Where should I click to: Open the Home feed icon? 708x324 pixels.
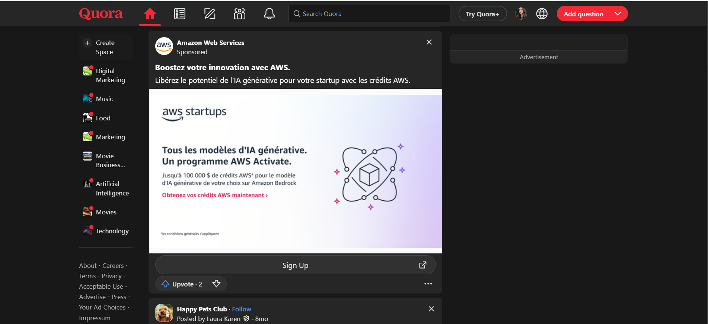pyautogui.click(x=150, y=14)
